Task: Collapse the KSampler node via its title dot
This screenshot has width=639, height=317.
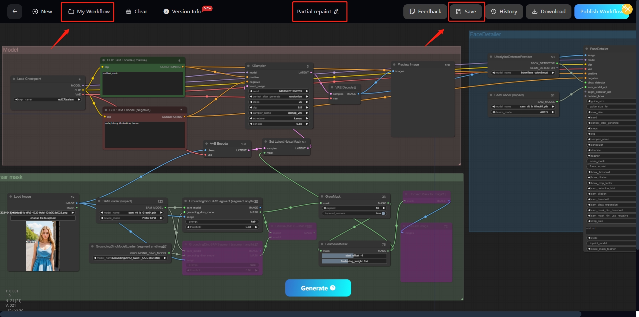Action: [x=248, y=66]
